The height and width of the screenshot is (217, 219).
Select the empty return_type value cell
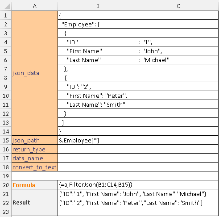click(138, 149)
